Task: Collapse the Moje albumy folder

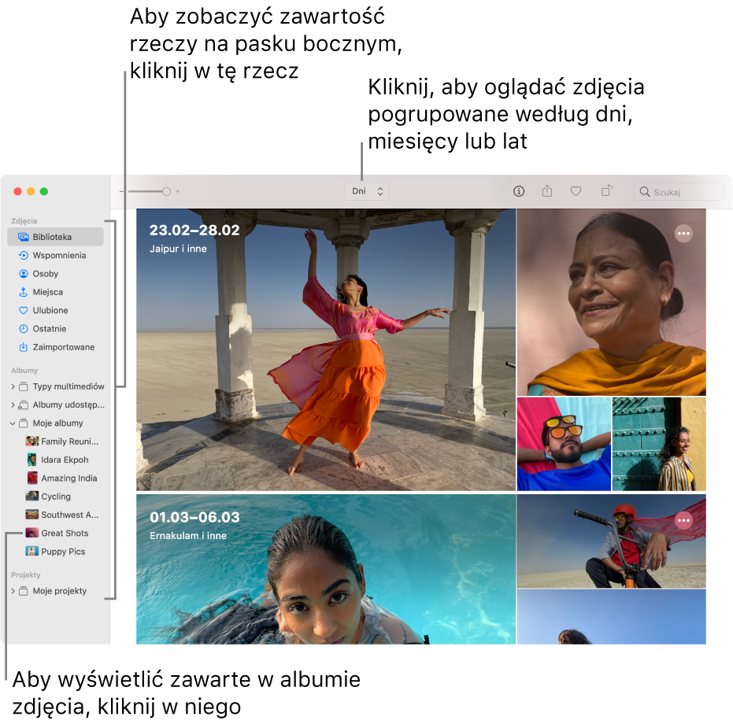Action: (x=13, y=423)
